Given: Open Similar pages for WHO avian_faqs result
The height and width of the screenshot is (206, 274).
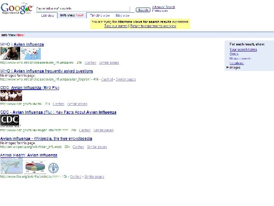Looking at the screenshot, I should point(126,79).
